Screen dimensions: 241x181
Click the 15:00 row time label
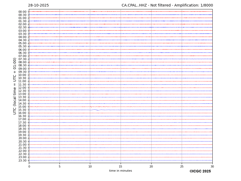point(22,107)
